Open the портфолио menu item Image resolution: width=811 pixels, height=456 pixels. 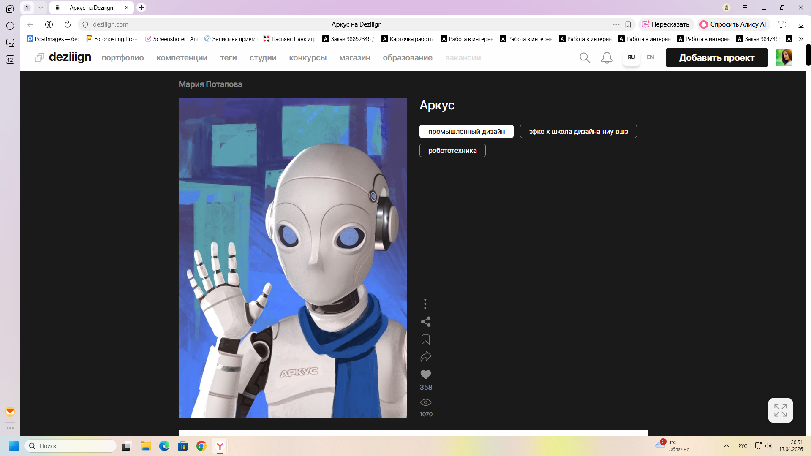tap(122, 58)
